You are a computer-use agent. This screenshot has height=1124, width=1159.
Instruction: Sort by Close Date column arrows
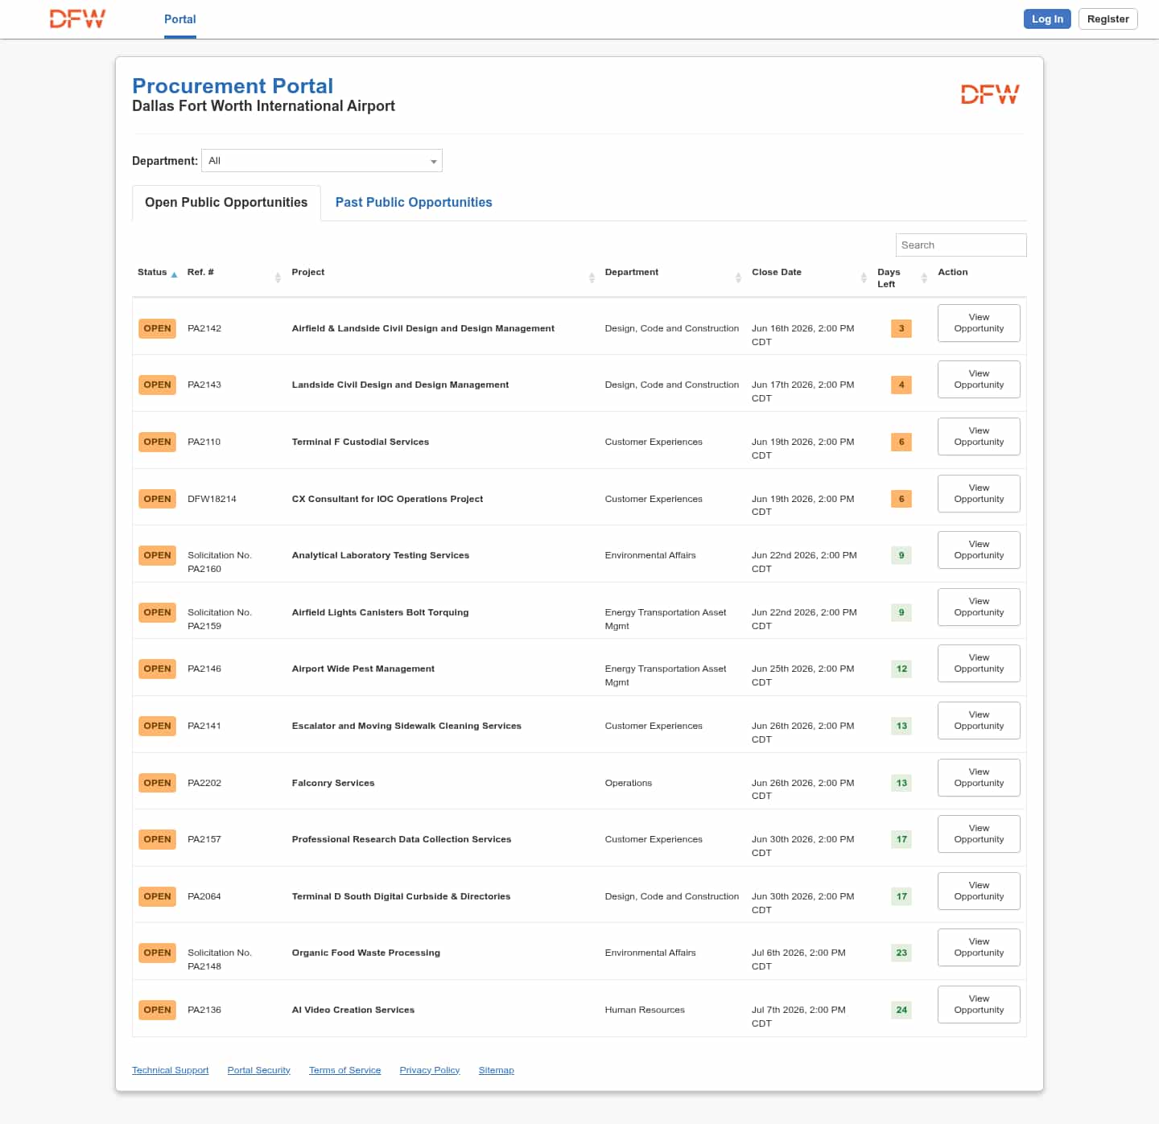click(x=864, y=278)
